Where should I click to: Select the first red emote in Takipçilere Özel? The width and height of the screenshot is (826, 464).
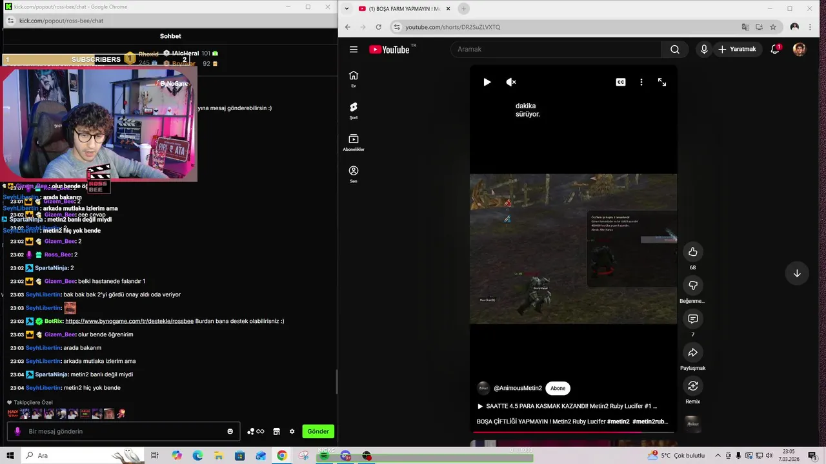(x=13, y=414)
